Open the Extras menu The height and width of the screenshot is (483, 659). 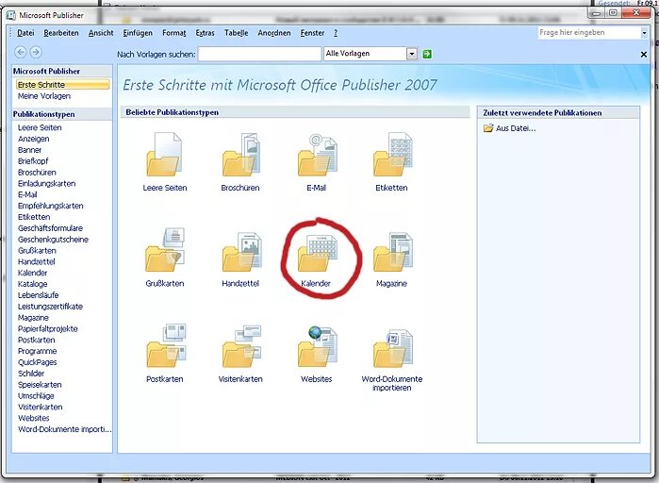click(x=206, y=33)
